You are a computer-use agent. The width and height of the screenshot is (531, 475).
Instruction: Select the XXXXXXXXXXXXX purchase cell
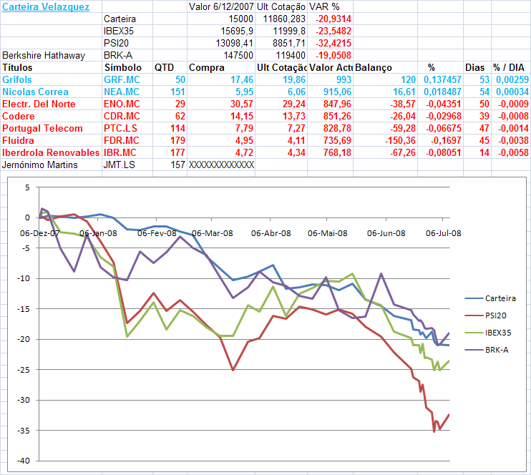(x=221, y=165)
